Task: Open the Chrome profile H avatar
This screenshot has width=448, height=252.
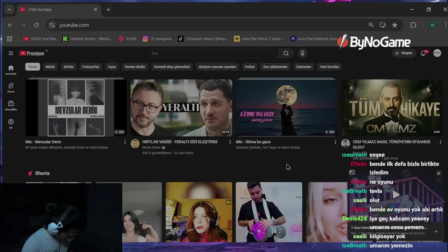Action: (433, 25)
